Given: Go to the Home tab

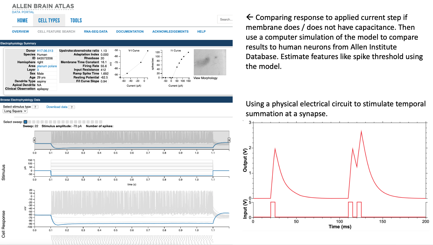Looking at the screenshot, I should click(x=22, y=21).
